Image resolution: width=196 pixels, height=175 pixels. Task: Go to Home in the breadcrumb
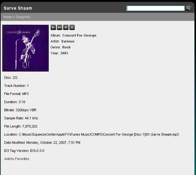pyautogui.click(x=8, y=17)
